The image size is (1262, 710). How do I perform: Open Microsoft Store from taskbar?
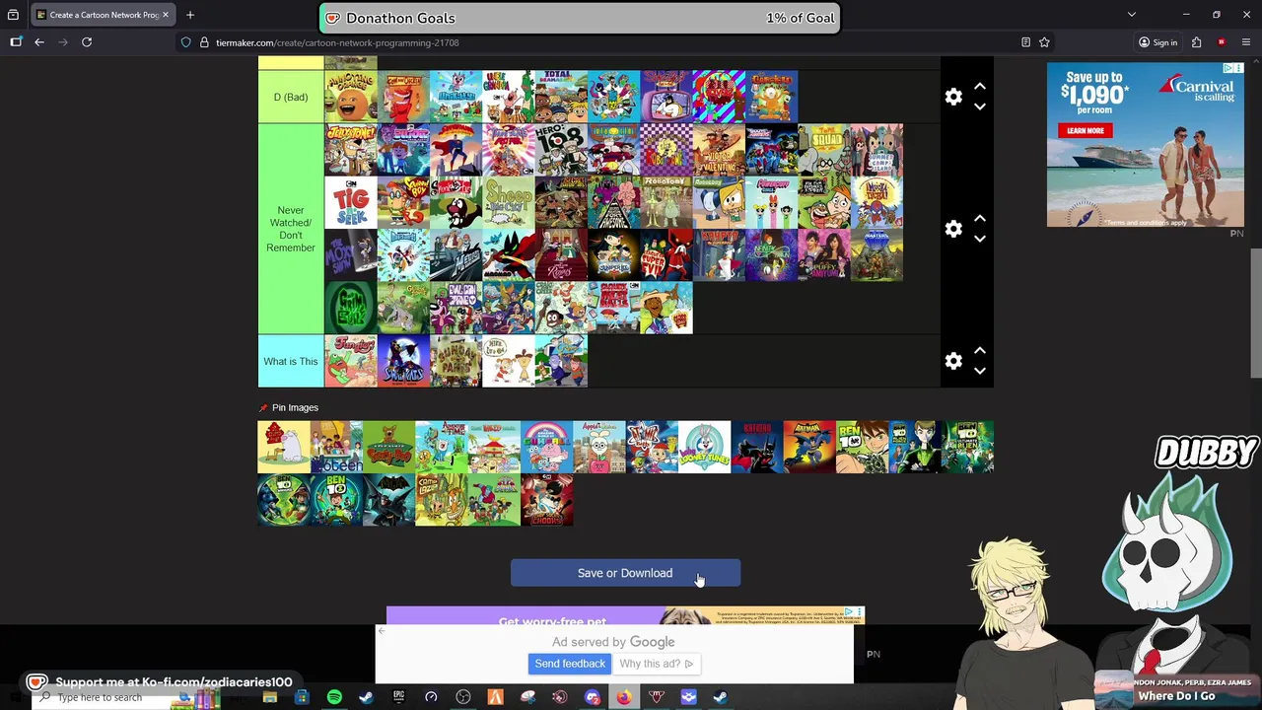(x=302, y=697)
